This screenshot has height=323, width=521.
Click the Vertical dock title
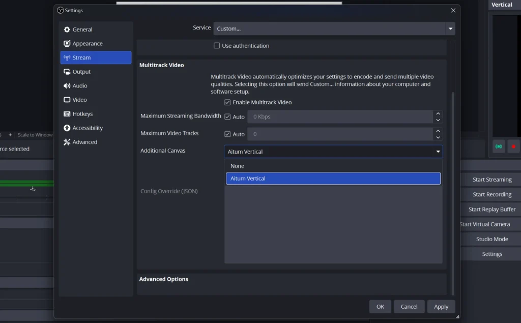pyautogui.click(x=501, y=5)
